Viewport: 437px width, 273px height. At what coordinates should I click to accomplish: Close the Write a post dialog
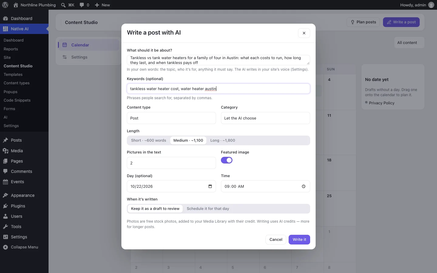(304, 33)
